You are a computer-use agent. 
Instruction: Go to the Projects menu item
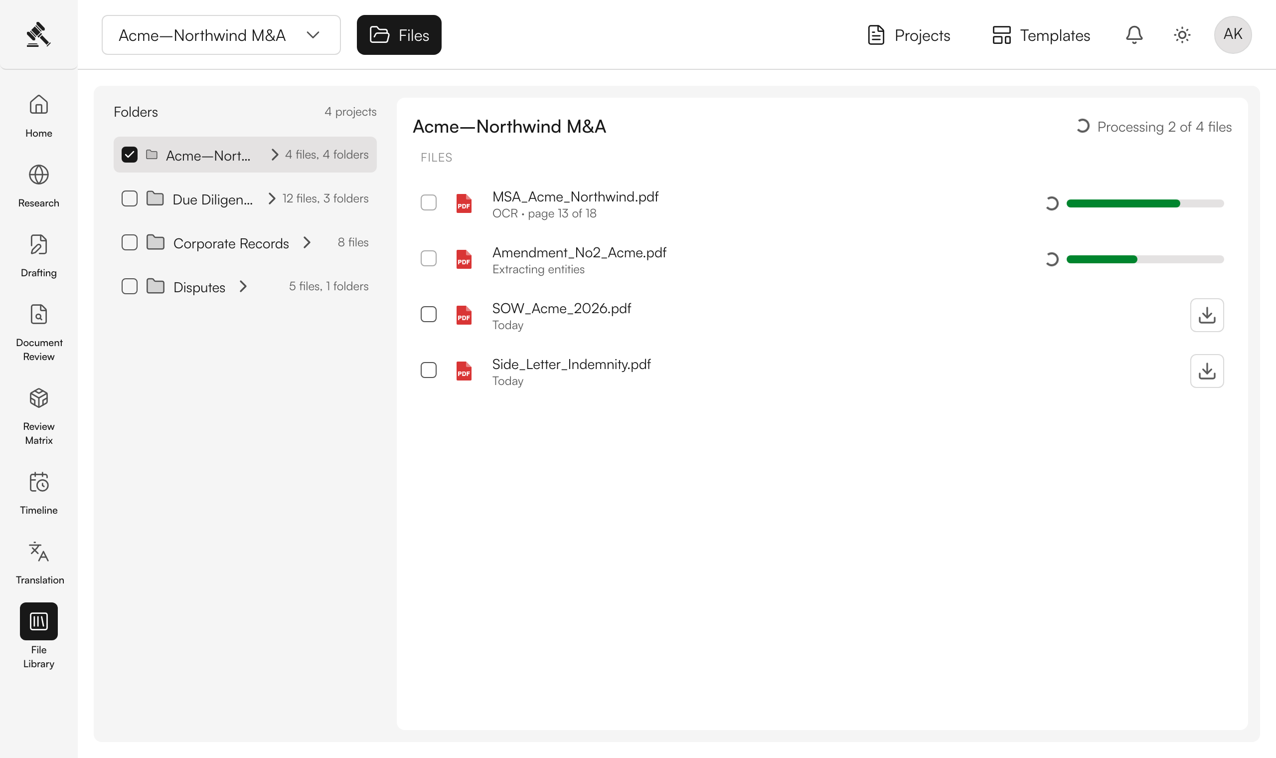[909, 35]
